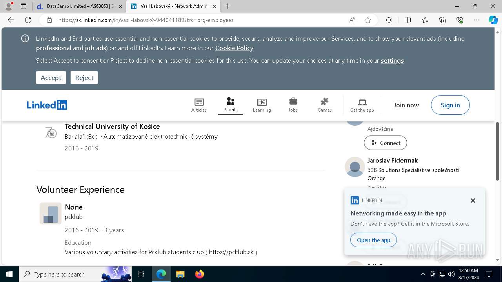Open Technical University of Košice link

click(112, 127)
